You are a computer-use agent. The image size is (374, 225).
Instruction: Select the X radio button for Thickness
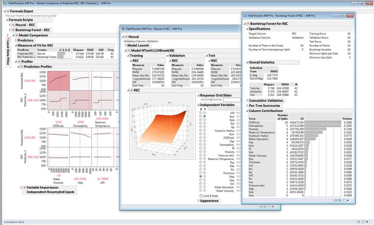(201, 173)
